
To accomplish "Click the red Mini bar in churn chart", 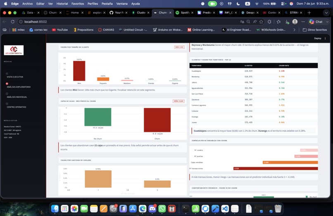I will (79, 71).
